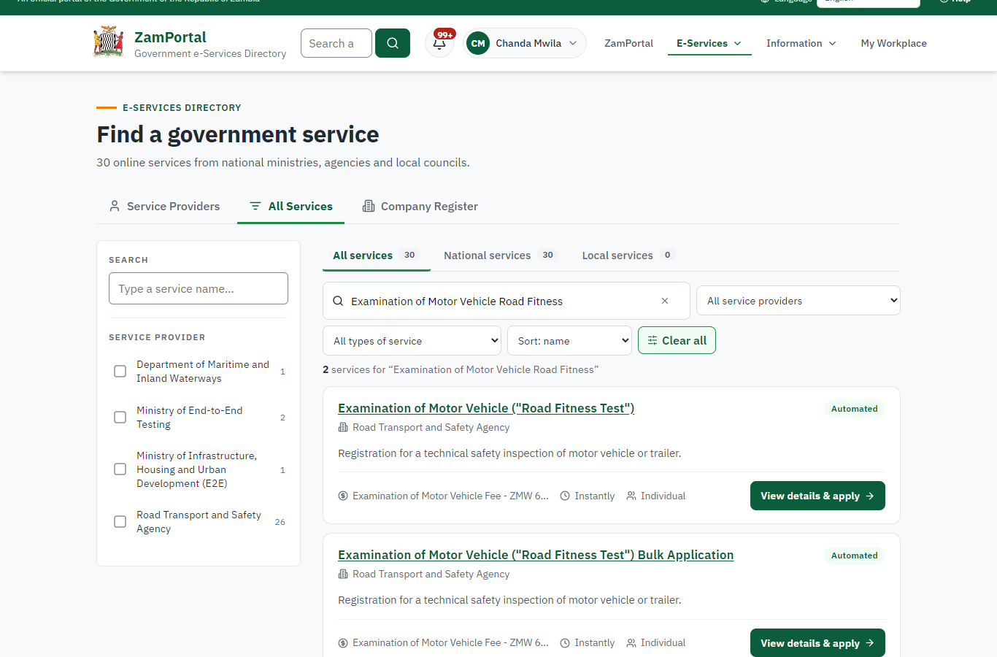Viewport: 997px width, 657px height.
Task: Open the language selector in top bar
Action: pyautogui.click(x=868, y=2)
